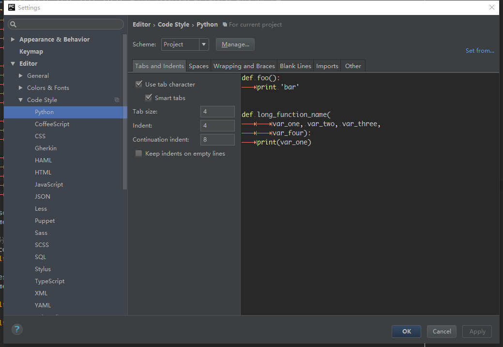
Task: Click the copy icon next to Code Style
Action: (x=117, y=100)
